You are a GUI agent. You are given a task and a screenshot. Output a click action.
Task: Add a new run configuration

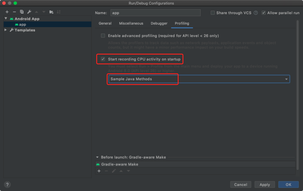click(x=7, y=12)
